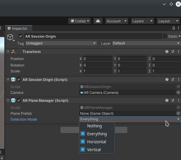Disable the AR Session Origin script checkbox
The width and height of the screenshot is (181, 160).
(x=19, y=79)
